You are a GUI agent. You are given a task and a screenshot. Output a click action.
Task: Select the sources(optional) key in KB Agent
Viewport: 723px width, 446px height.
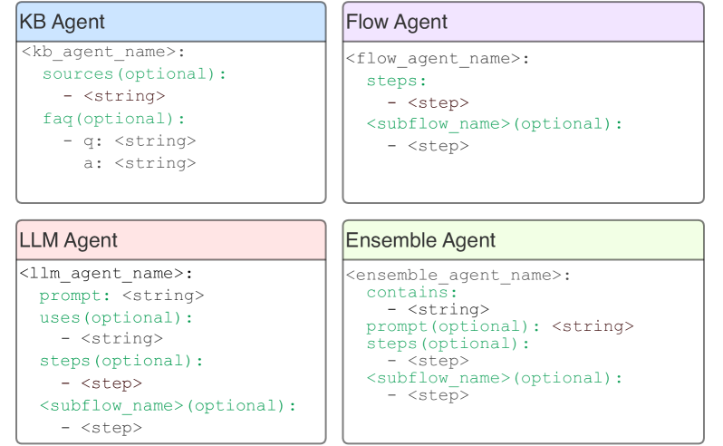coord(134,73)
